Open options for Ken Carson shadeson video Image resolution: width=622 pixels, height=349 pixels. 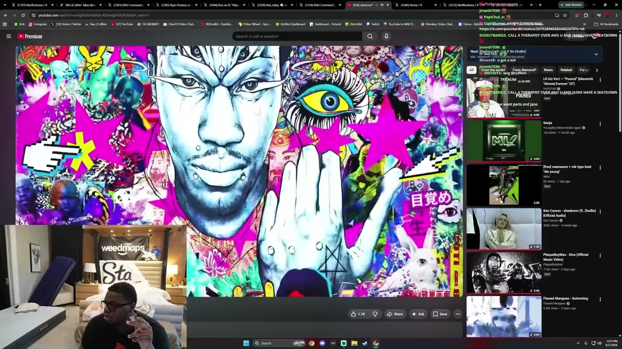[600, 212]
